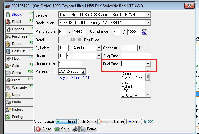The image size is (199, 134).
Task: Open the Pricing tab
Action: pyautogui.click(x=19, y=117)
